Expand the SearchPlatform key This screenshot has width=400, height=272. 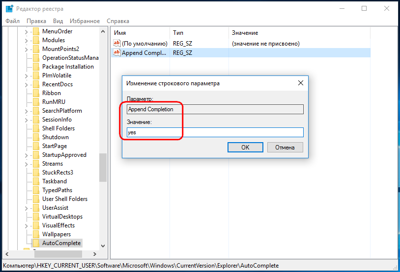coord(26,111)
